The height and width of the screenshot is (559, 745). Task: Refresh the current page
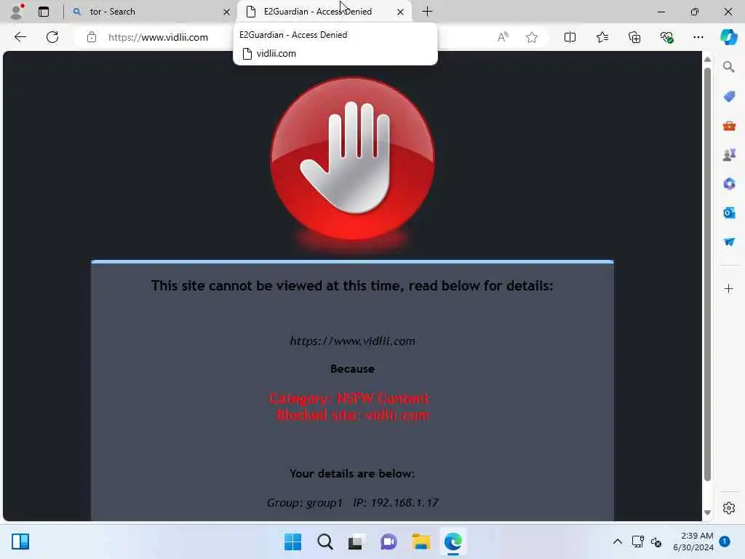click(52, 37)
